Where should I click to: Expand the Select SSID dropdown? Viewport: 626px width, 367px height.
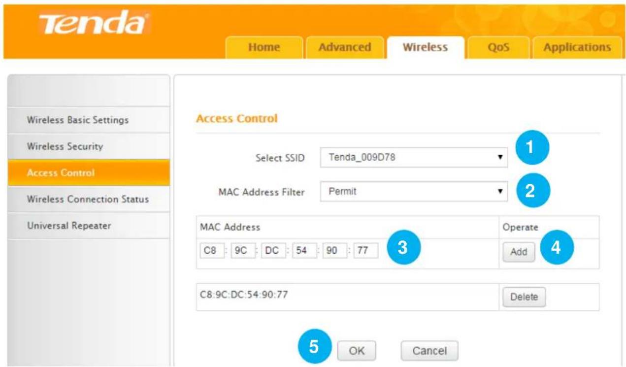(x=413, y=158)
